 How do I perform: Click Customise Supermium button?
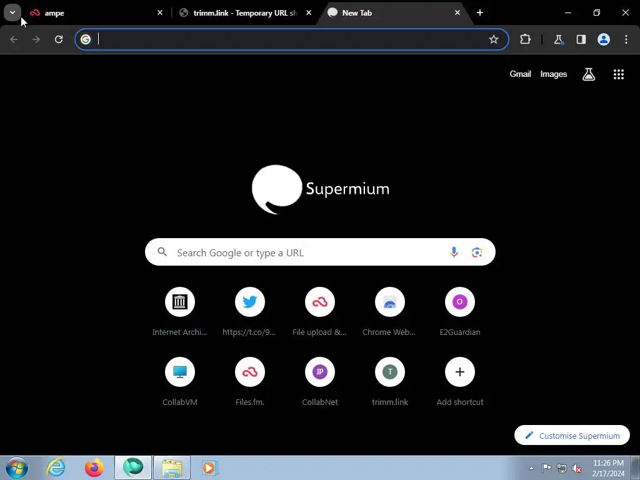pos(572,436)
